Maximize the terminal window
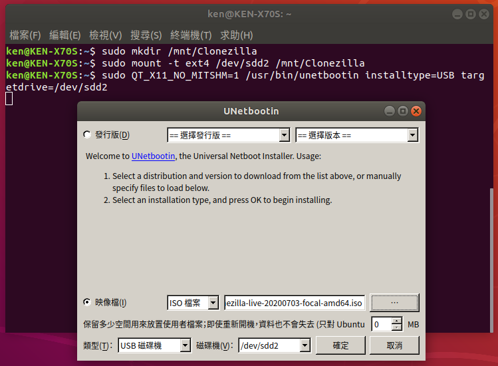Screen dimensions: 498x366 point(471,14)
